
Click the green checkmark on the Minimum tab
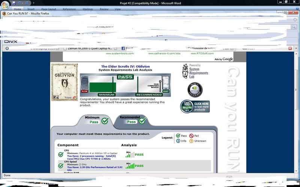105,121
